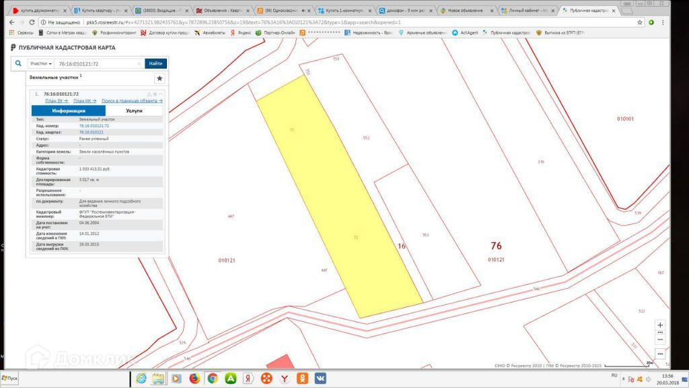
Task: Go back with the browser back arrow
Action: coord(12,22)
